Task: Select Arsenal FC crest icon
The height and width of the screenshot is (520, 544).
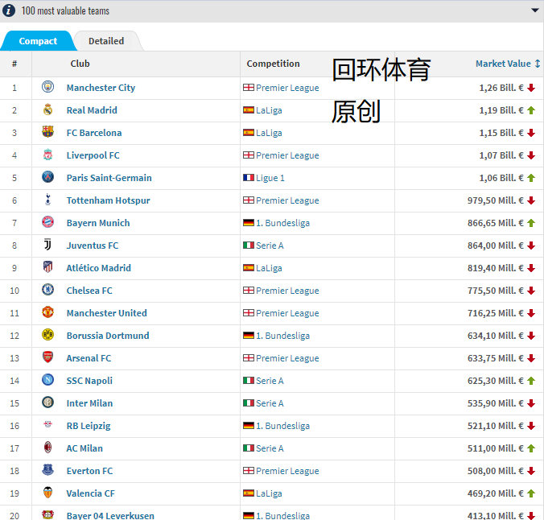Action: tap(47, 357)
